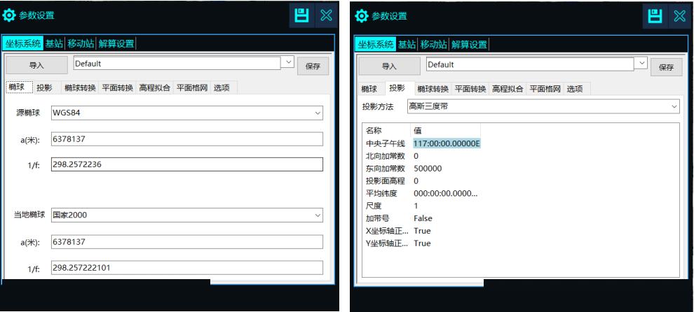
Task: Click 导入 button in right window
Action: [390, 66]
